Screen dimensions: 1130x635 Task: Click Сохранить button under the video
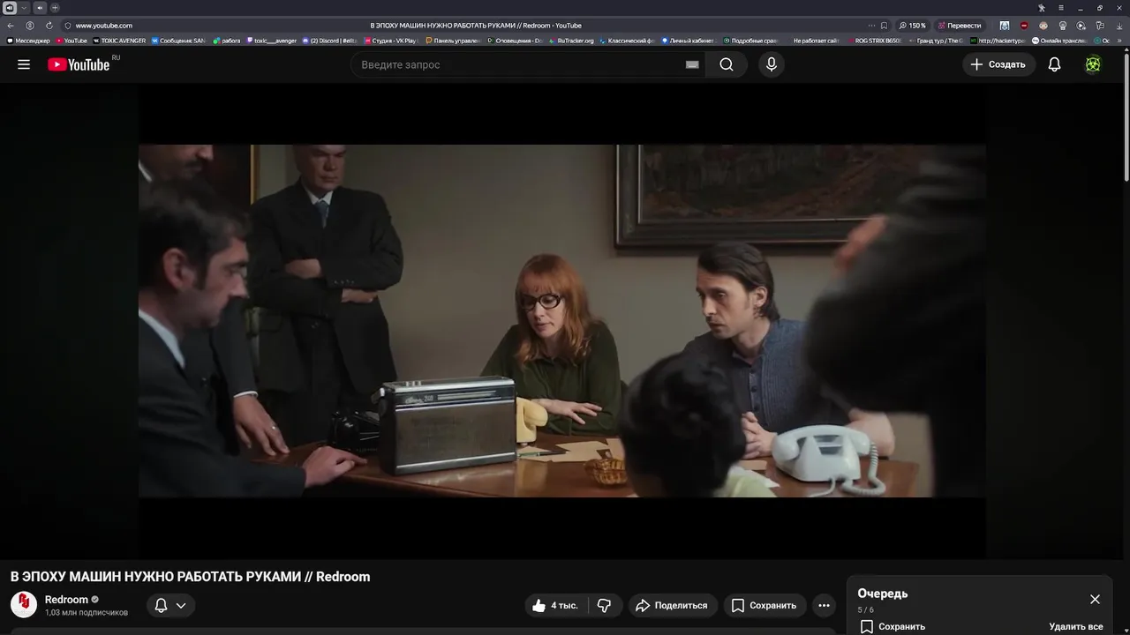point(764,605)
